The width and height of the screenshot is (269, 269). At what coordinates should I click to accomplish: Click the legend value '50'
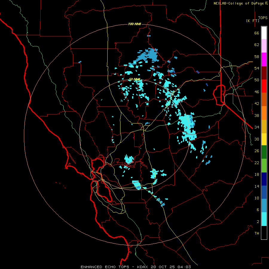click(257, 80)
